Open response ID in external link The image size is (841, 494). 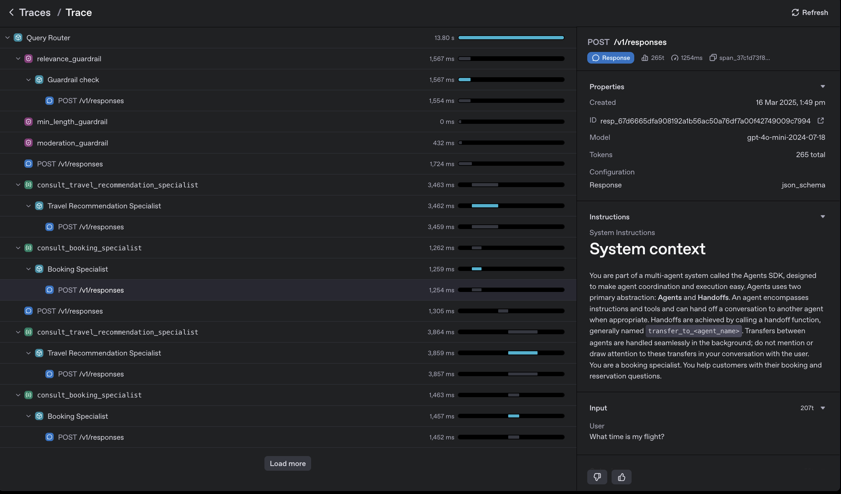pos(821,121)
